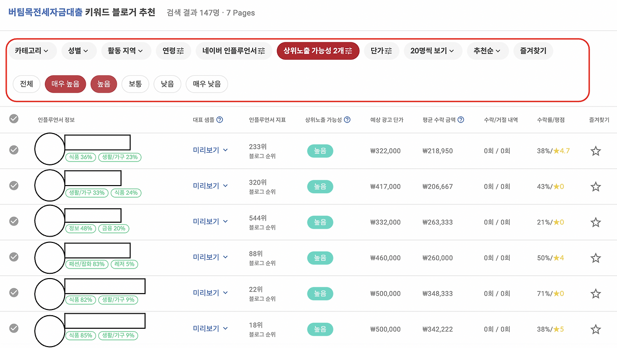The width and height of the screenshot is (617, 348).
Task: Enable the 보통 exposure filter
Action: tap(134, 84)
